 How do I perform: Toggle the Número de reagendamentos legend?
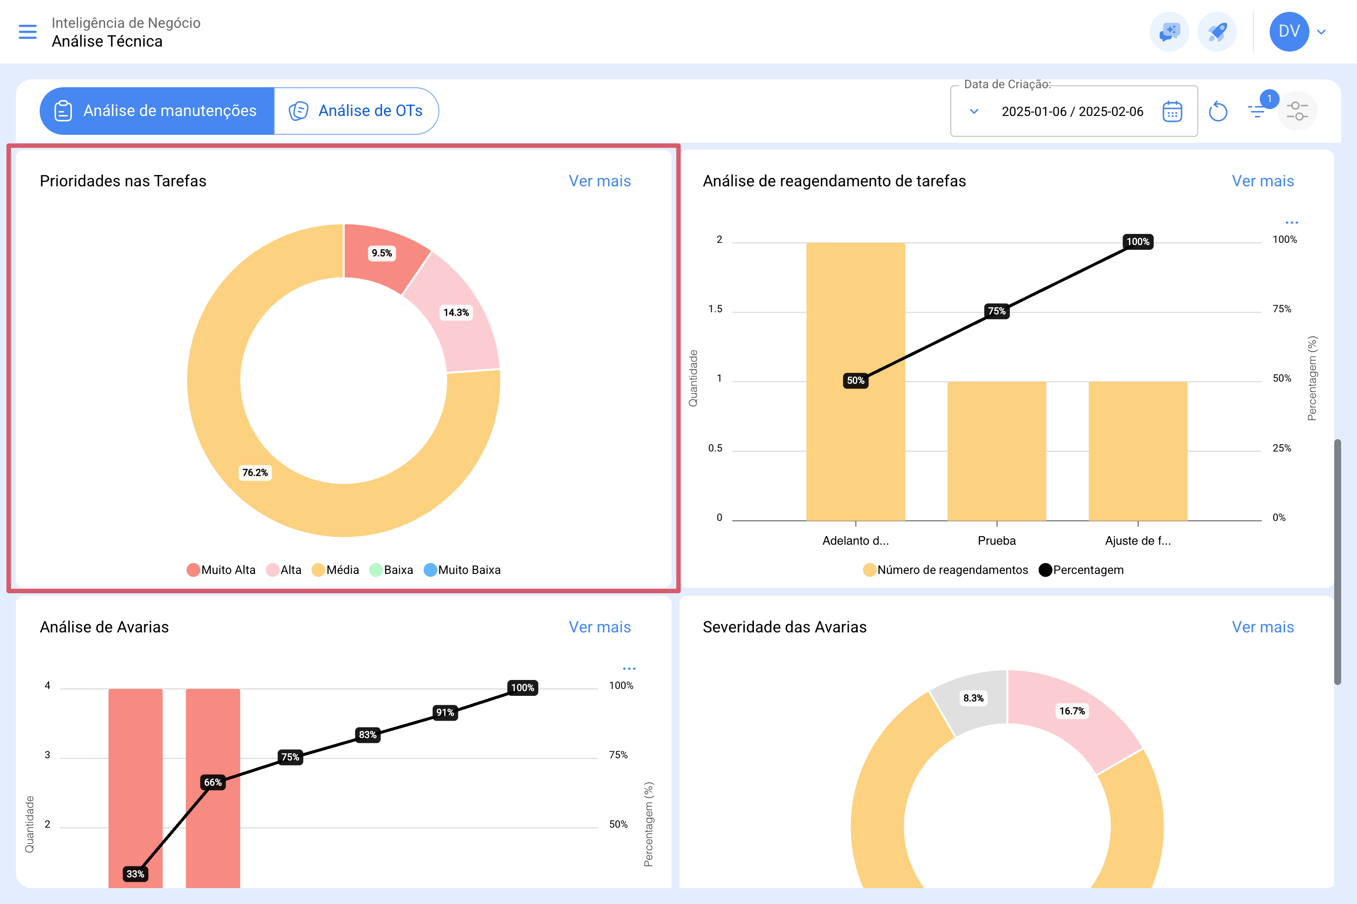pos(946,569)
